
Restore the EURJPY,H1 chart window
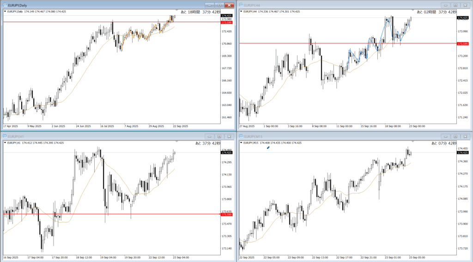219,136
